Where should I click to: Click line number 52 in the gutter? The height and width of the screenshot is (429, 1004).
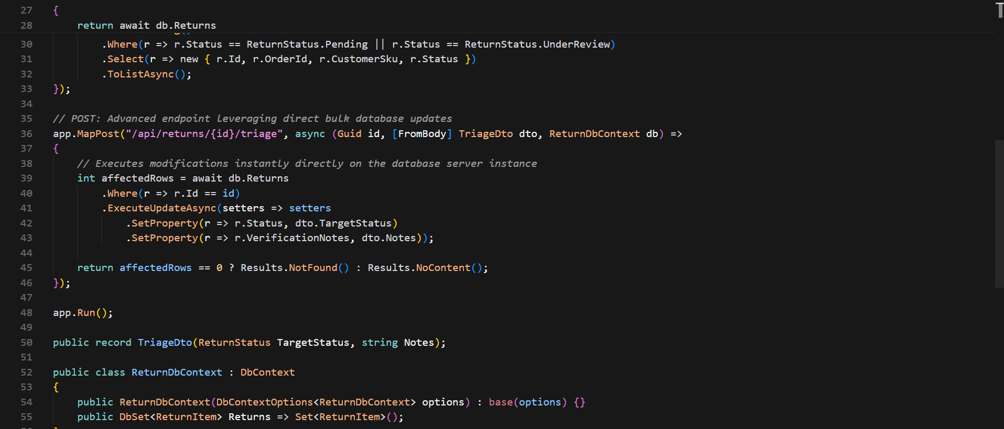point(26,372)
